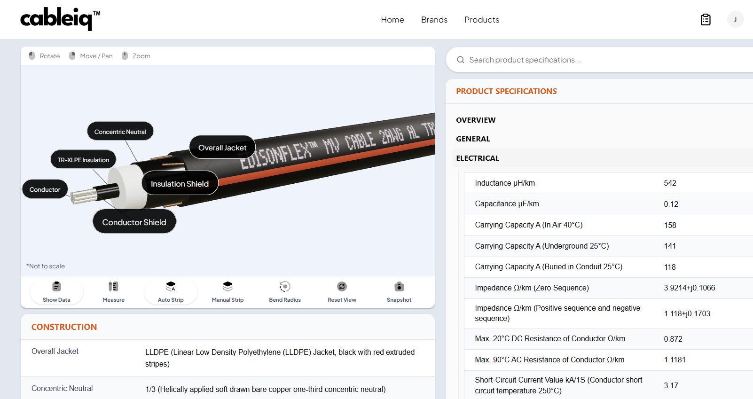The width and height of the screenshot is (753, 399).
Task: Select the Manual Strip tool
Action: (x=227, y=292)
